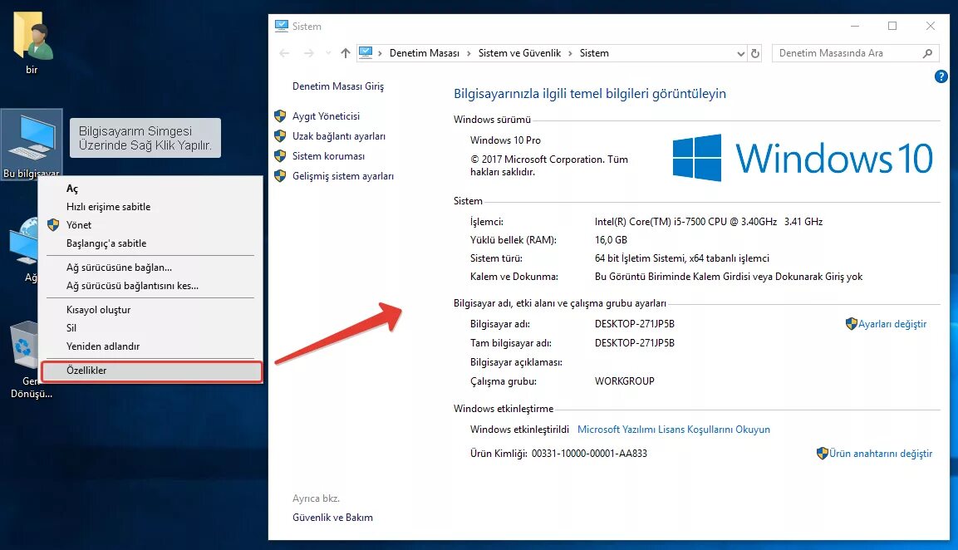Select Yönet in the context menu

pos(79,224)
